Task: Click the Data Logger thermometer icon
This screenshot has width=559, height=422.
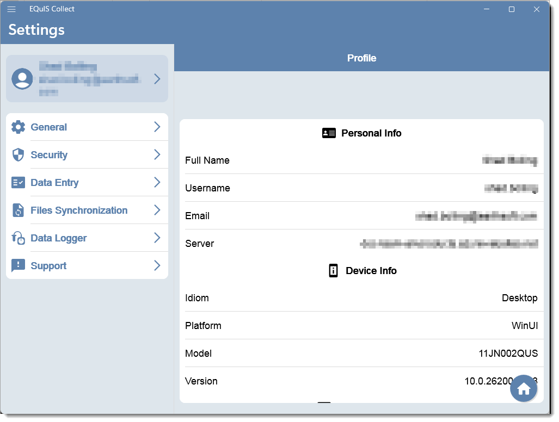Action: (x=18, y=238)
